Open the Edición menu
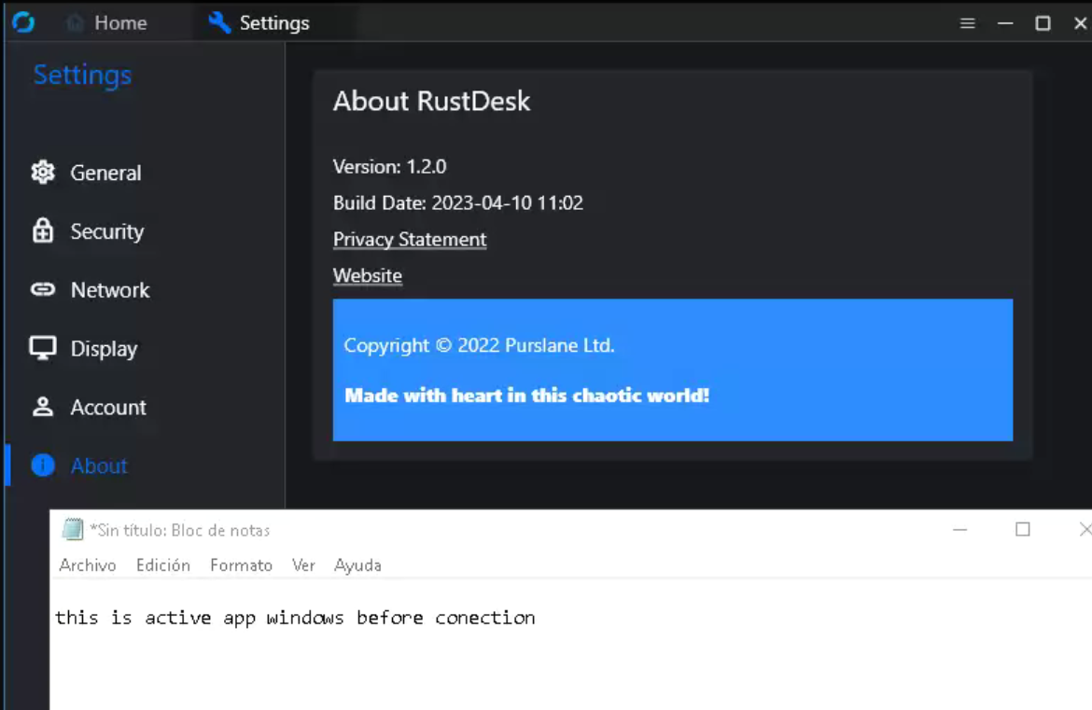Viewport: 1092px width, 710px height. 162,564
